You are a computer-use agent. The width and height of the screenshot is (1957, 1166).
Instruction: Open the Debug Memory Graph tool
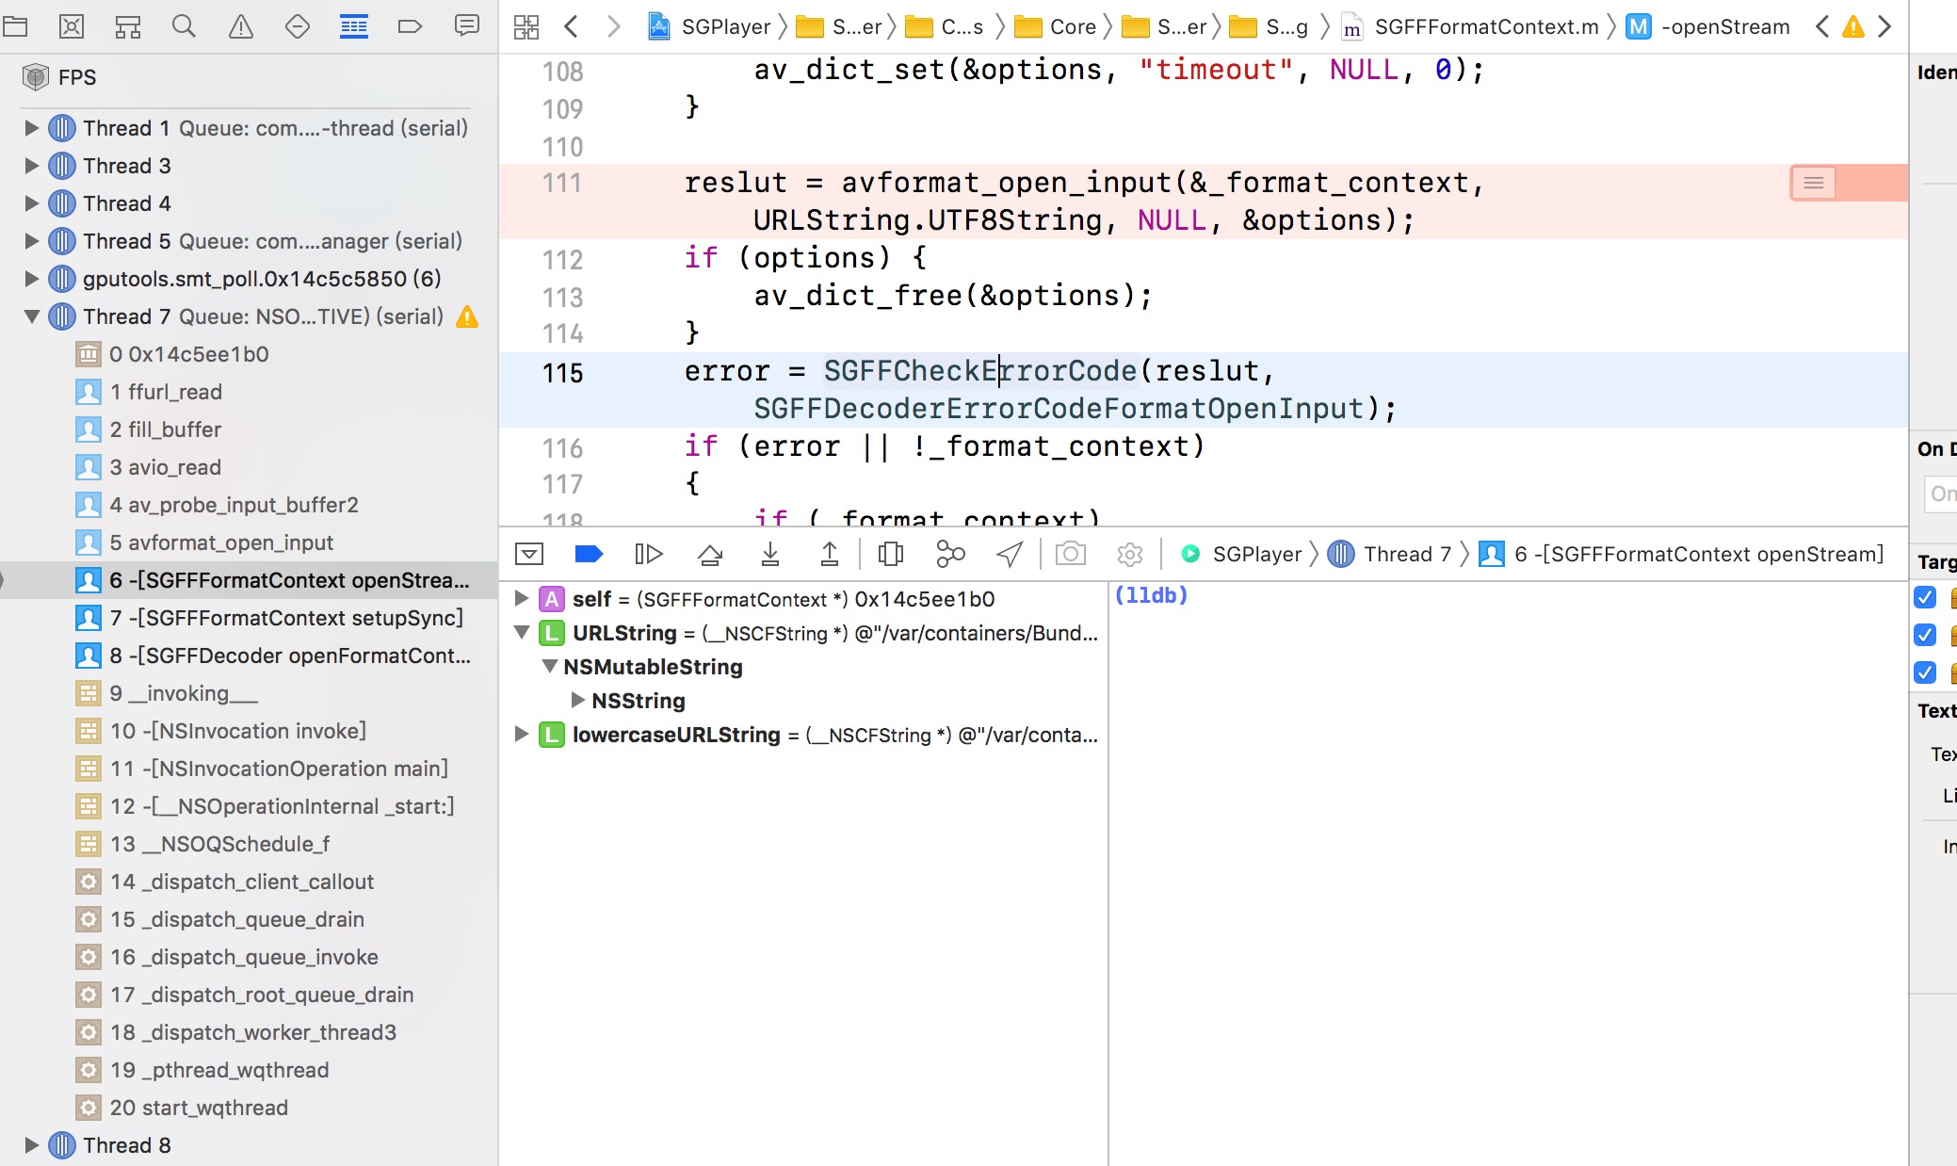click(950, 554)
